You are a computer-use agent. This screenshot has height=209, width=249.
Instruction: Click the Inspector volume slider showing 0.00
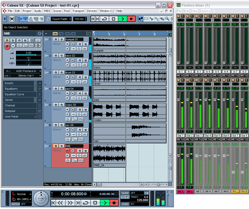point(29,53)
